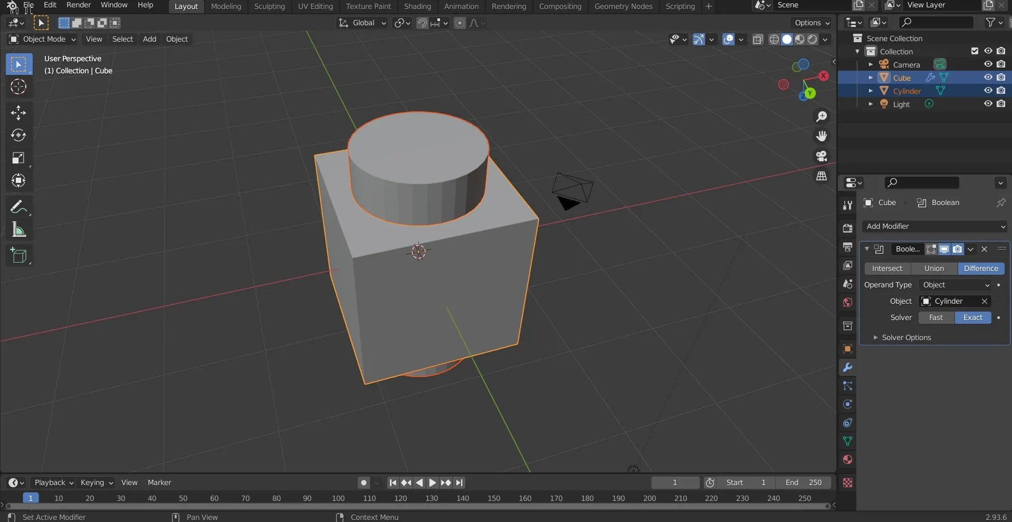Open the Render Properties tab
This screenshot has width=1012, height=522.
[x=847, y=228]
